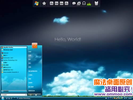Launch Fireworks from the FW dock icon
The width and height of the screenshot is (133, 100).
pos(56,3)
